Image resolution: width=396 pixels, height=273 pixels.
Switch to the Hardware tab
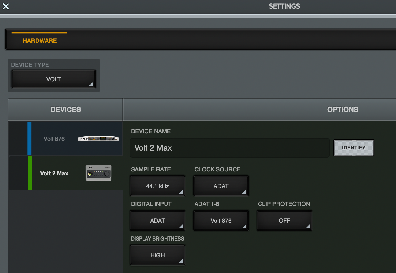(x=40, y=41)
